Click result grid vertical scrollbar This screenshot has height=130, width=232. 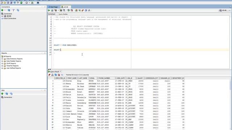coord(231,103)
